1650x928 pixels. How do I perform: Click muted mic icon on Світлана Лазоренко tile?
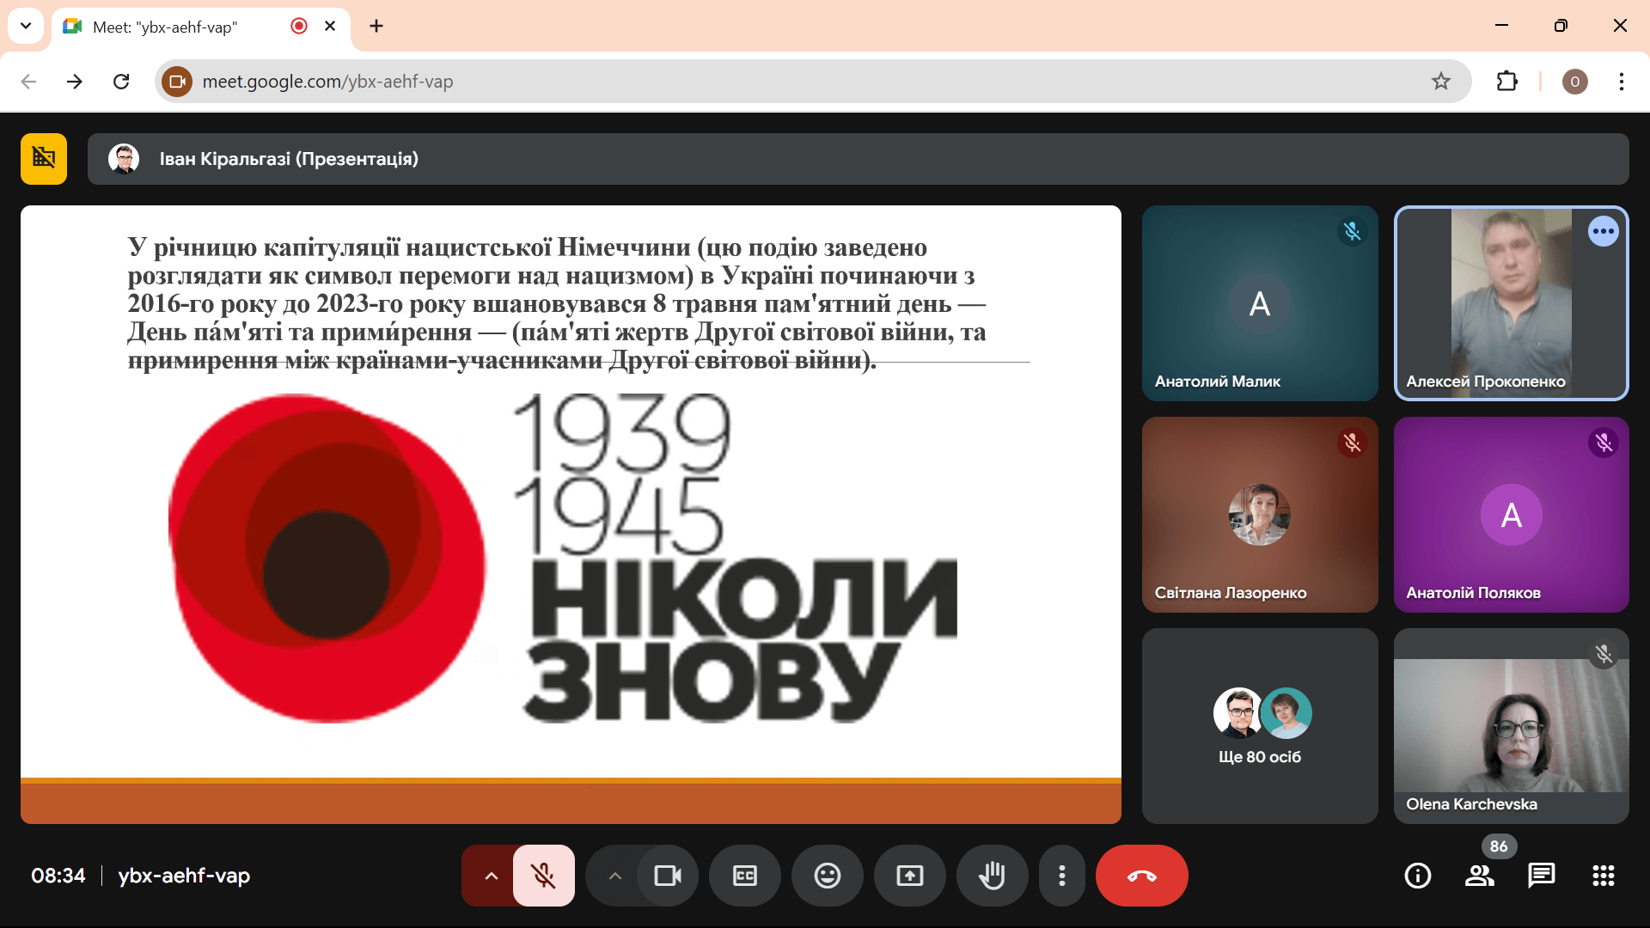click(x=1353, y=443)
